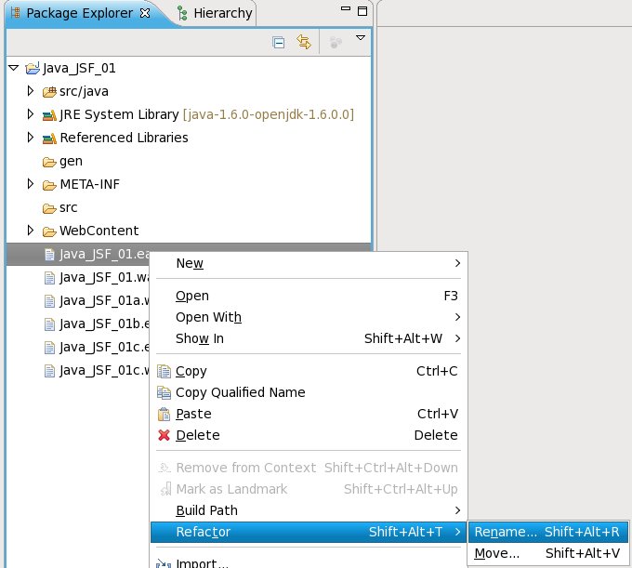Click the red Delete icon
The width and height of the screenshot is (632, 568).
(x=165, y=435)
